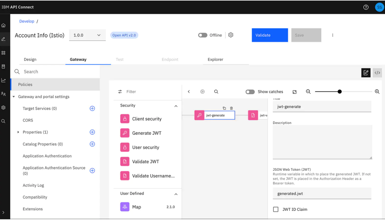Follow the Develop breadcrumb link
Image resolution: width=385 pixels, height=222 pixels.
[27, 21]
